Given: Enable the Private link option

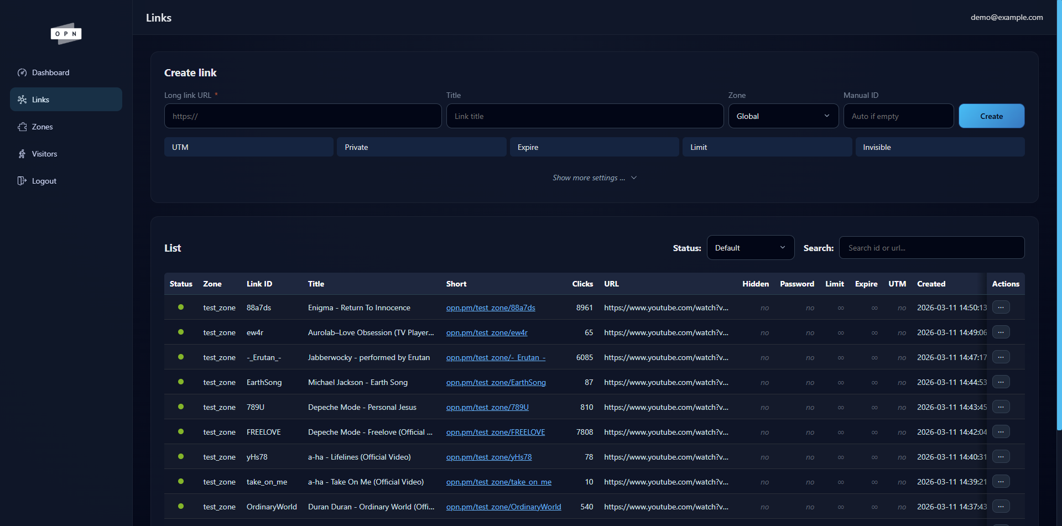Looking at the screenshot, I should [x=421, y=147].
